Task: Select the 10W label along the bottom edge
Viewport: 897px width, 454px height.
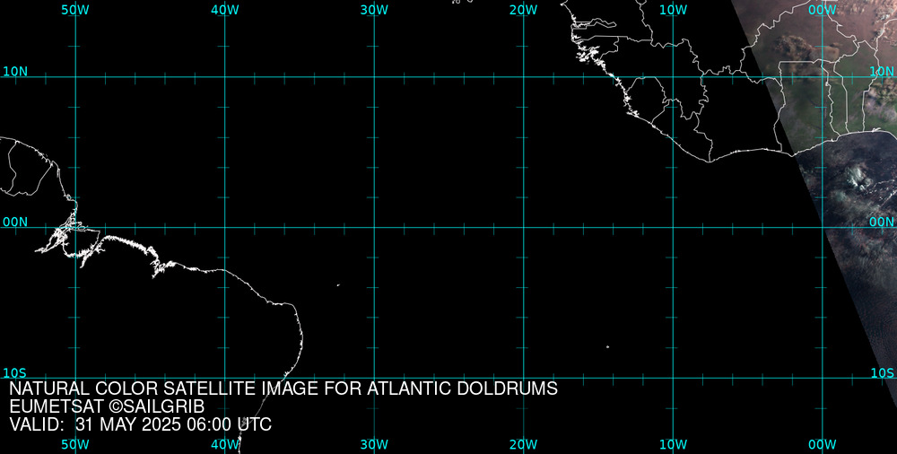Action: click(673, 445)
